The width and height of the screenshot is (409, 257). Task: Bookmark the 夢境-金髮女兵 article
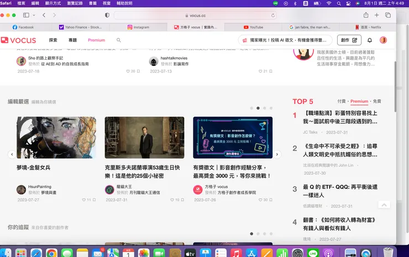tap(94, 200)
